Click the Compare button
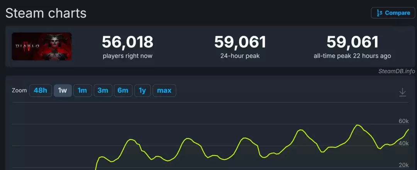Screen dimensions: 417x170 click(393, 13)
